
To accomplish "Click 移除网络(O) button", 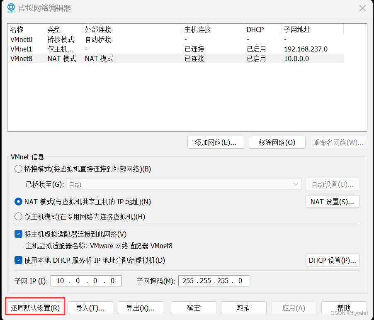I will [x=277, y=142].
